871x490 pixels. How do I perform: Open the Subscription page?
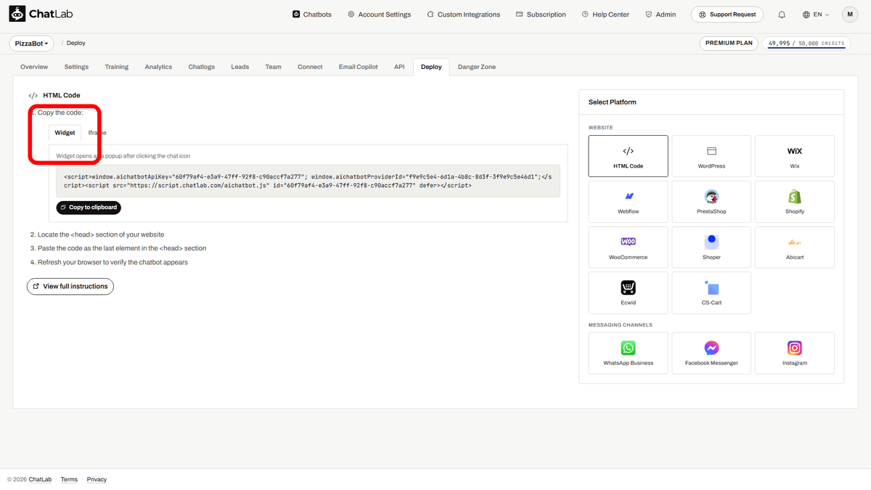[541, 15]
